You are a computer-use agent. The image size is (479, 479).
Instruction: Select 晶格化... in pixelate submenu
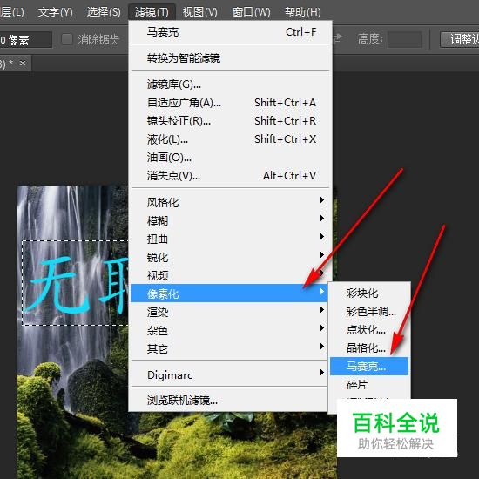(x=369, y=348)
